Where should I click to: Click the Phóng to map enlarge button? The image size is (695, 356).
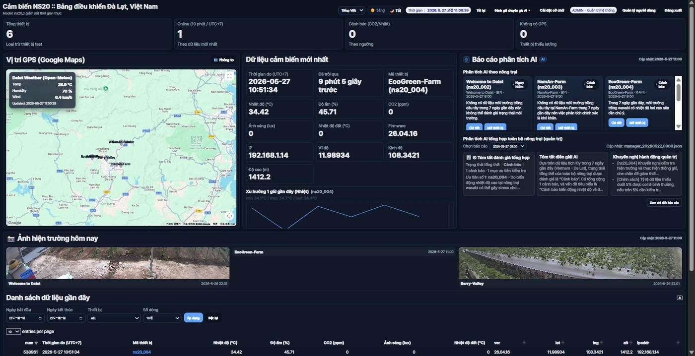click(x=224, y=60)
